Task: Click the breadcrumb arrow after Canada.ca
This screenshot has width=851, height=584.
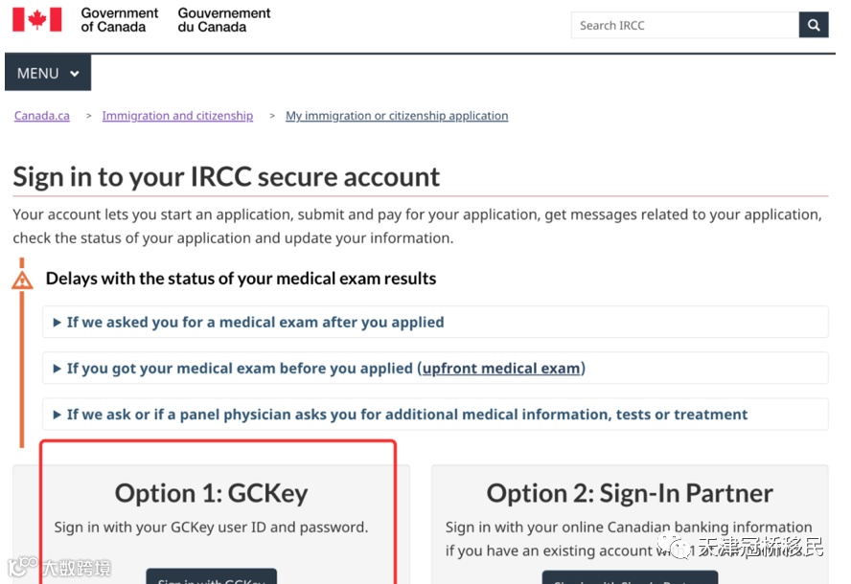Action: coord(89,116)
